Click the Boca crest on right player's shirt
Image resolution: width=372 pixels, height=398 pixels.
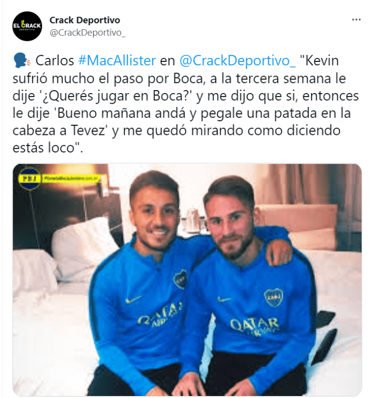point(273,297)
